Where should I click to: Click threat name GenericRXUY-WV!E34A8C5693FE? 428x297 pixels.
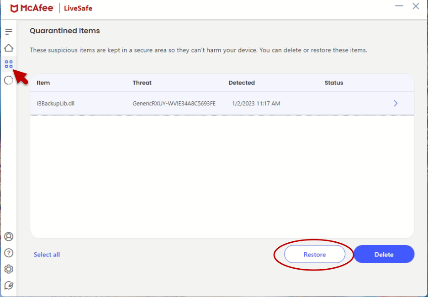point(174,104)
